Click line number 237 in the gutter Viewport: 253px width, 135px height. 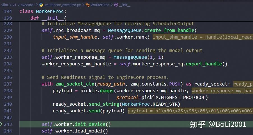point(8,84)
